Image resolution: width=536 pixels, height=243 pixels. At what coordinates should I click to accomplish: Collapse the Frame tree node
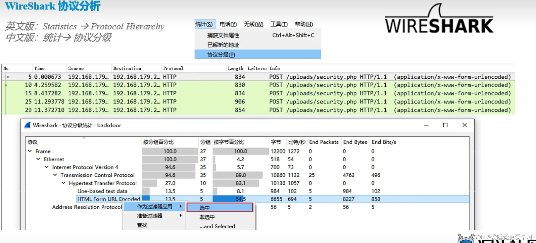click(30, 151)
